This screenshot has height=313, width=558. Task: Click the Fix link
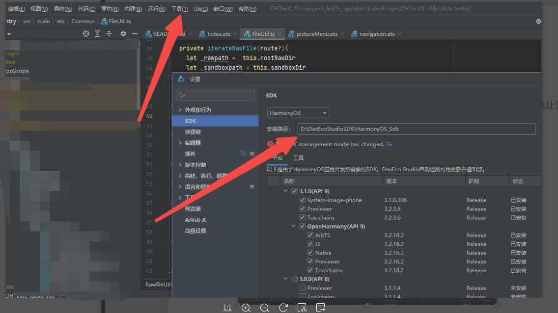(x=390, y=144)
